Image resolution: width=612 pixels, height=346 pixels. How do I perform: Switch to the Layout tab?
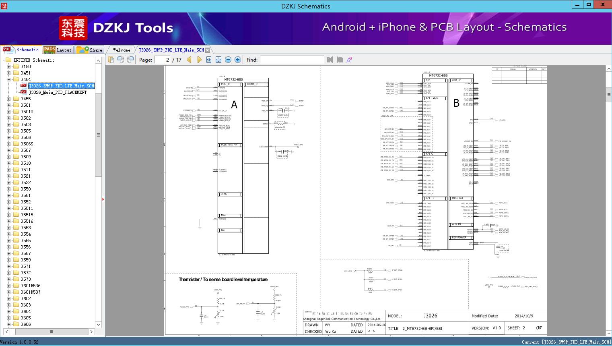[58, 50]
